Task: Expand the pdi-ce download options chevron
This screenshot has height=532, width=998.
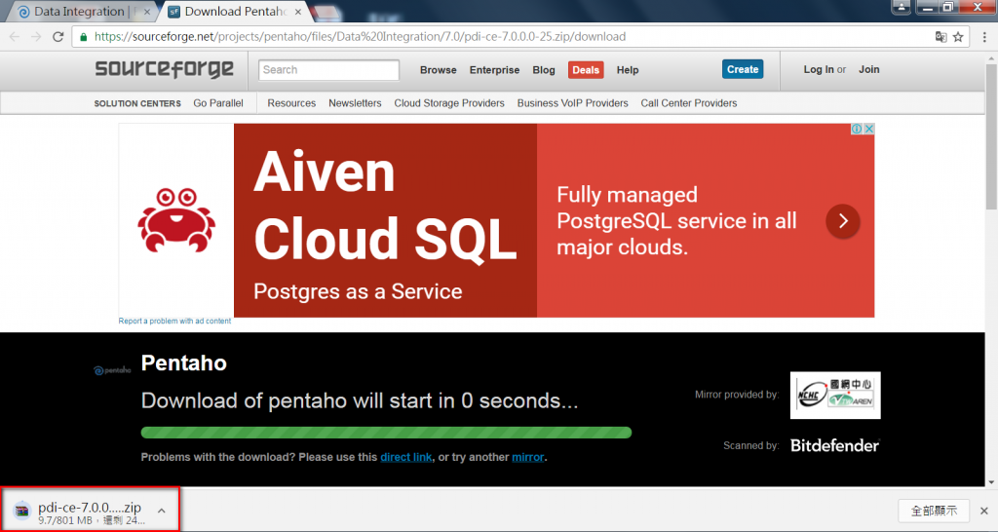Action: pos(162,511)
